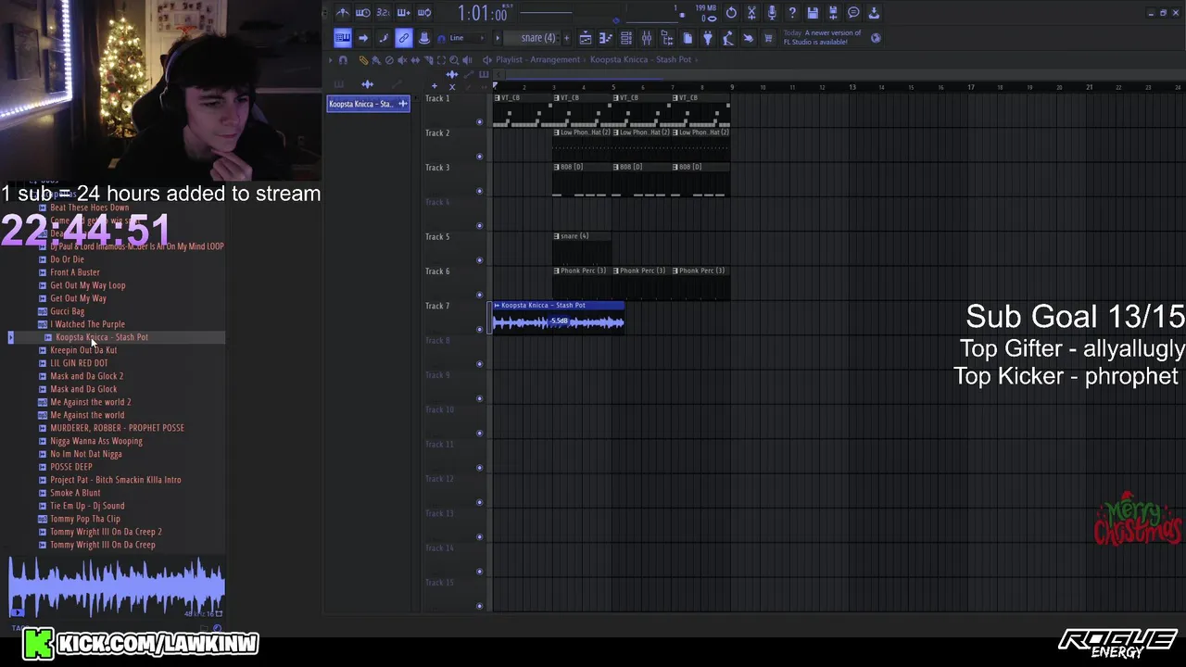Click the export download arrow icon

874,13
